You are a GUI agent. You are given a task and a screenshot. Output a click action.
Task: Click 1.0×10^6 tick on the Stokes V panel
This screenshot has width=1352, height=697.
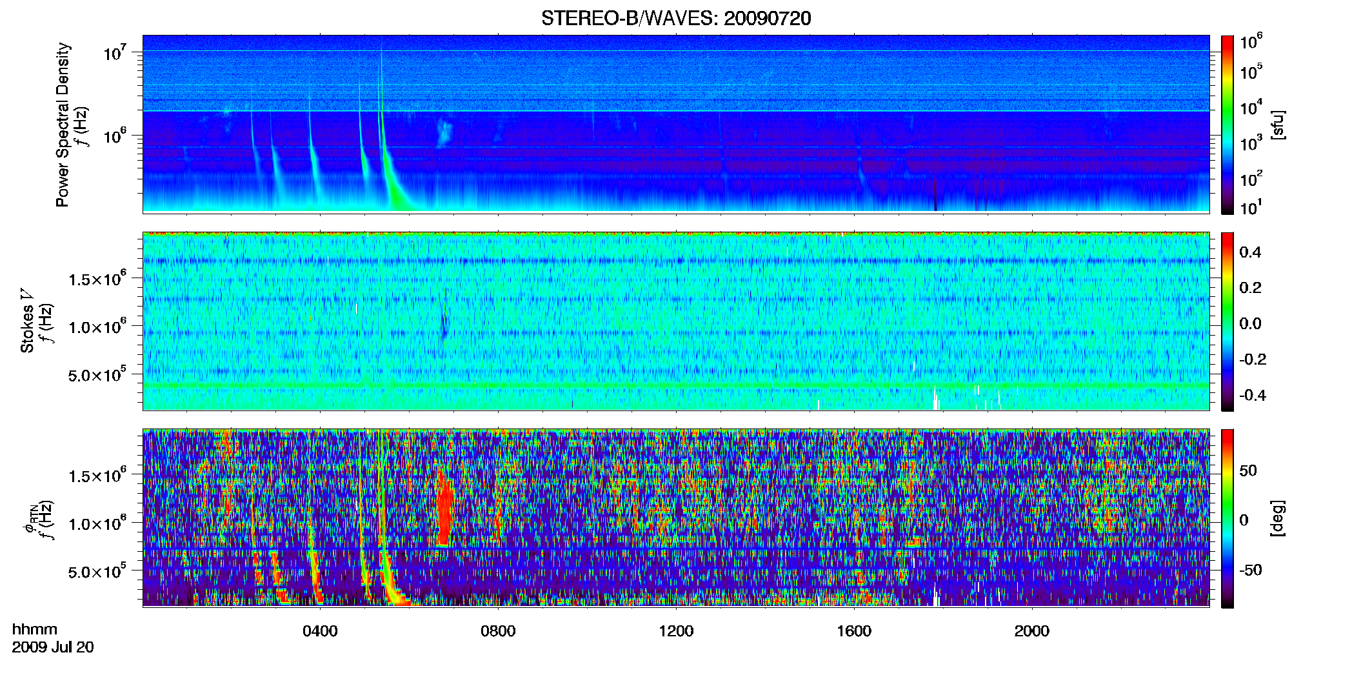(x=97, y=327)
